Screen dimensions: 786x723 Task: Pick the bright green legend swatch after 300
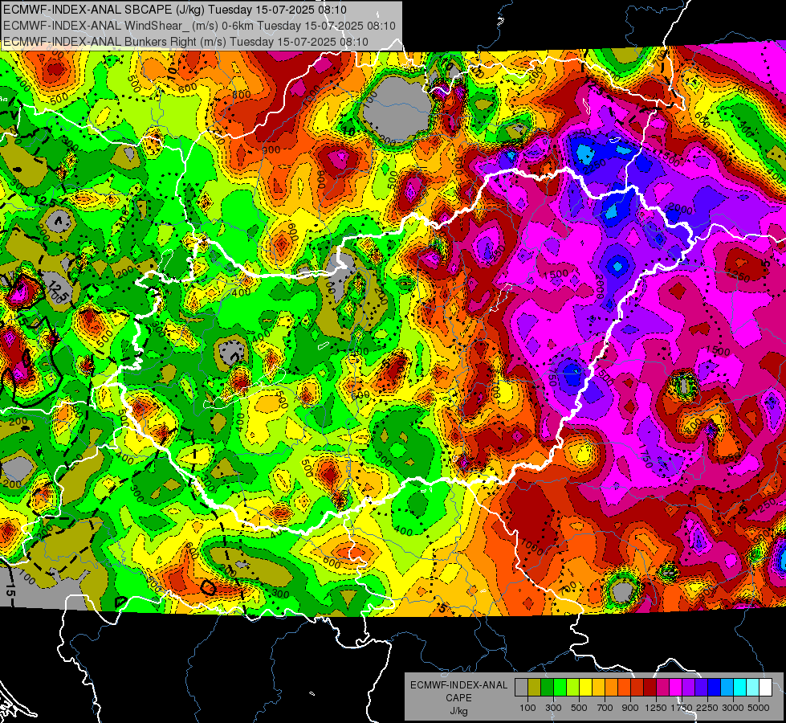tap(560, 688)
